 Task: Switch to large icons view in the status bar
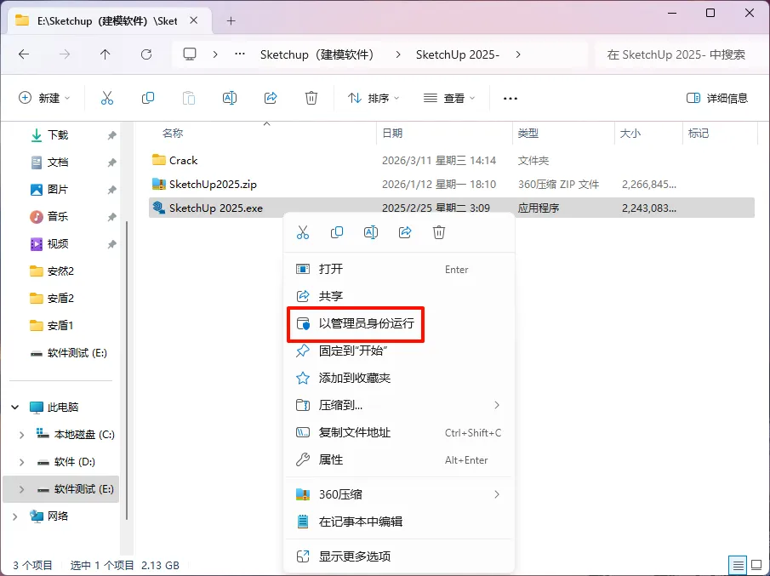point(756,565)
